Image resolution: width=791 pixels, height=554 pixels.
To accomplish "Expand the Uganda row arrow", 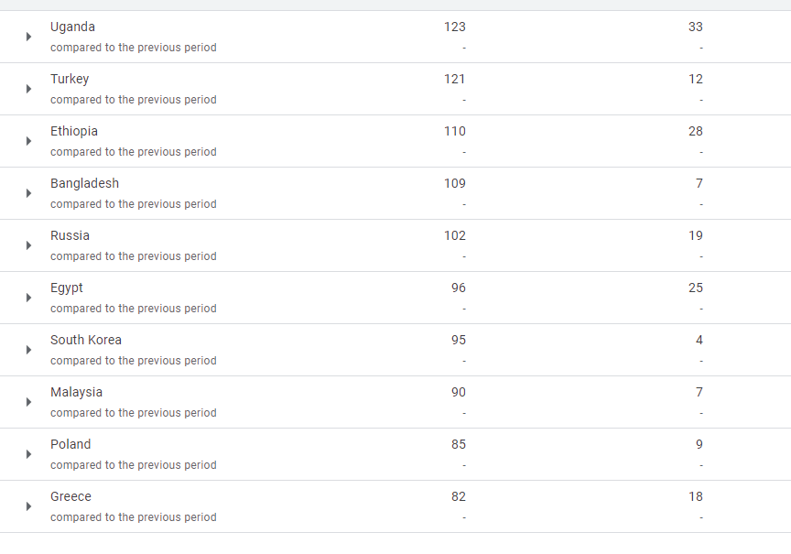I will coord(28,37).
